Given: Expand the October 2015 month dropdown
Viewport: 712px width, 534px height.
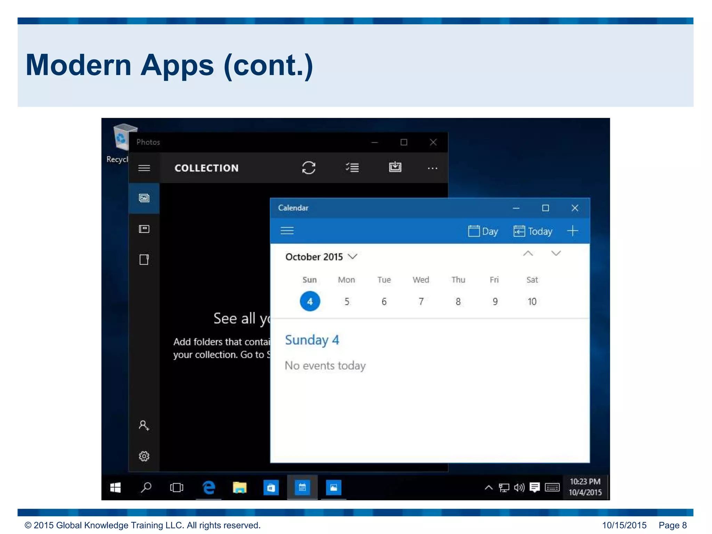Looking at the screenshot, I should tap(321, 257).
